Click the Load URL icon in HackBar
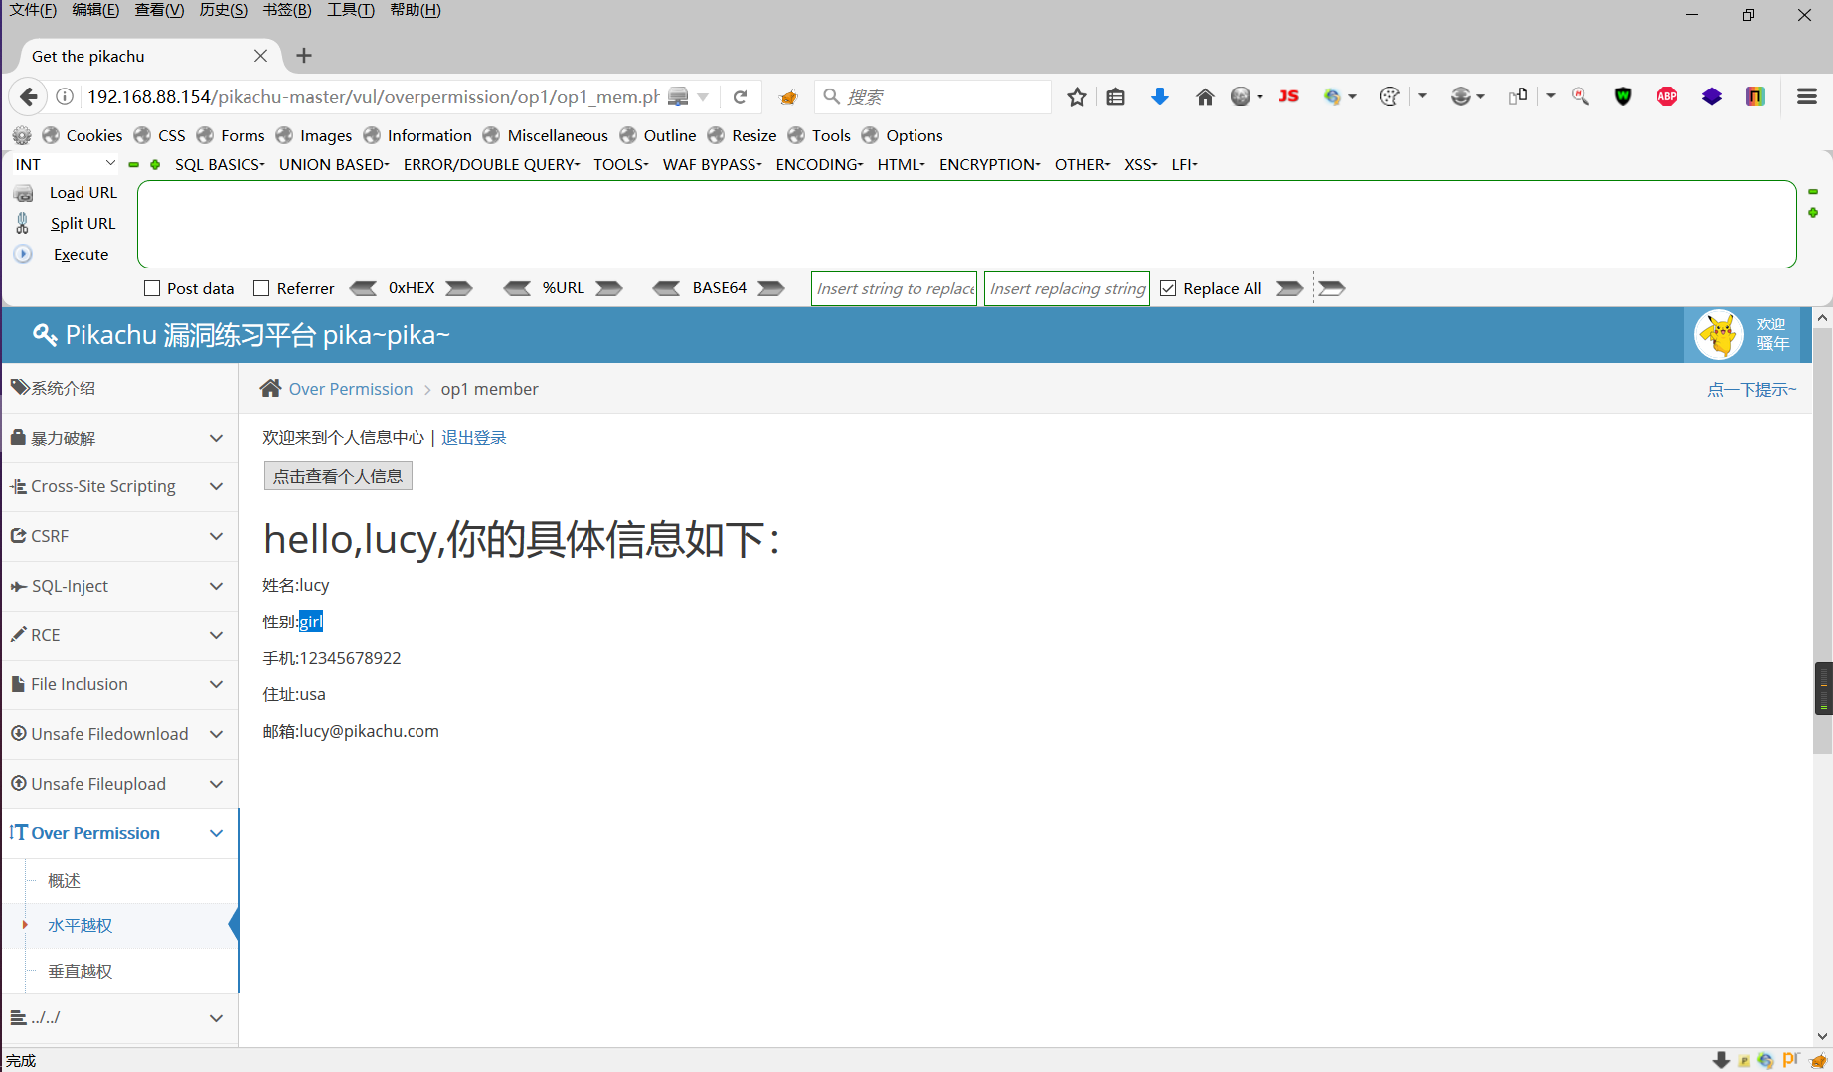Viewport: 1833px width, 1072px height. click(22, 192)
